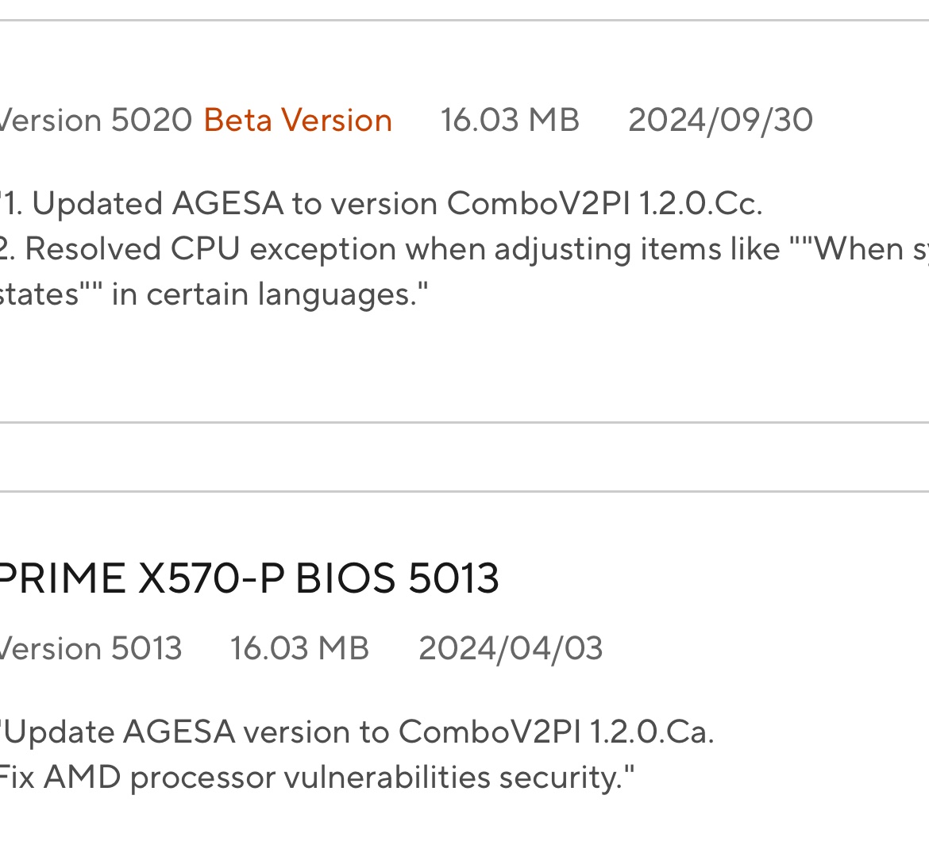This screenshot has height=868, width=929.
Task: Click the word CPU in the 5020 notes
Action: 205,249
